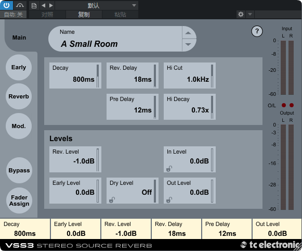This screenshot has height=251, width=302.
Task: Click the Out Level 0.0dB box
Action: [x=190, y=191]
